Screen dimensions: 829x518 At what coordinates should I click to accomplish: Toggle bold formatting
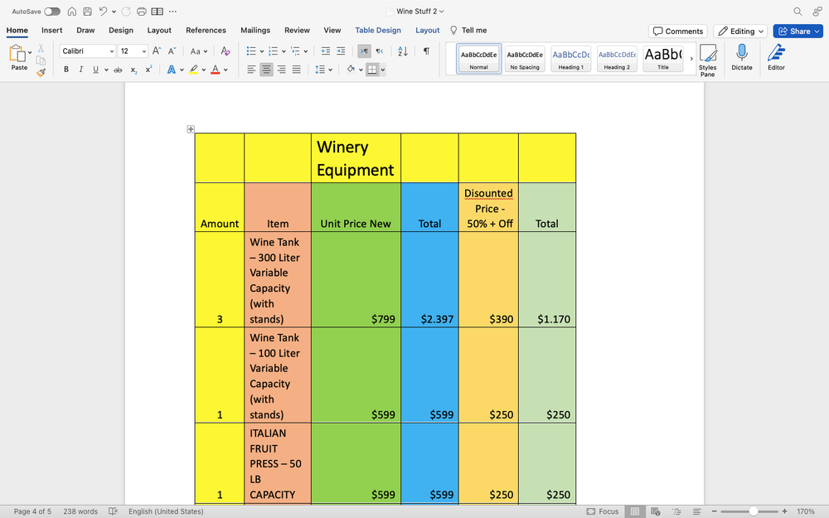click(66, 70)
